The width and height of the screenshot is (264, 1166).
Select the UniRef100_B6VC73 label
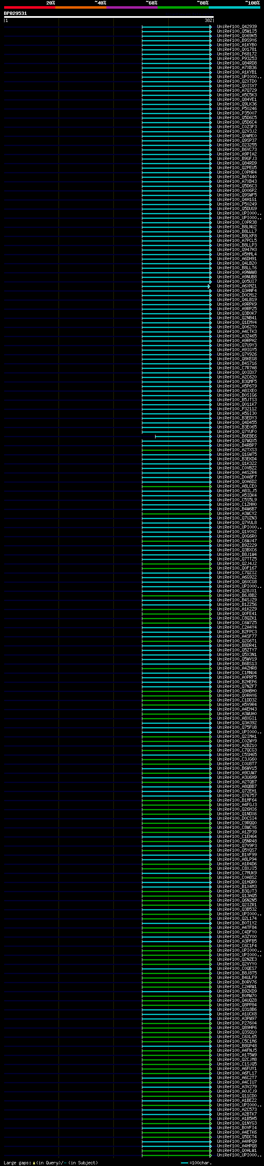pos(237,149)
